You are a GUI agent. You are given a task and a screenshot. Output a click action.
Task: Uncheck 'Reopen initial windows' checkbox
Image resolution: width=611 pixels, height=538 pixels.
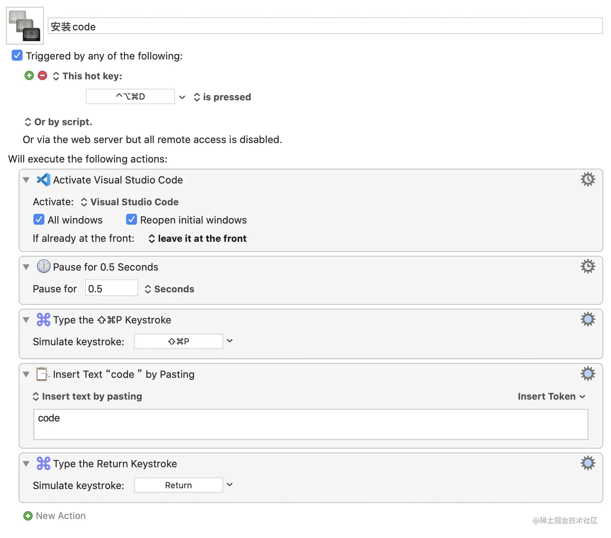pyautogui.click(x=131, y=219)
